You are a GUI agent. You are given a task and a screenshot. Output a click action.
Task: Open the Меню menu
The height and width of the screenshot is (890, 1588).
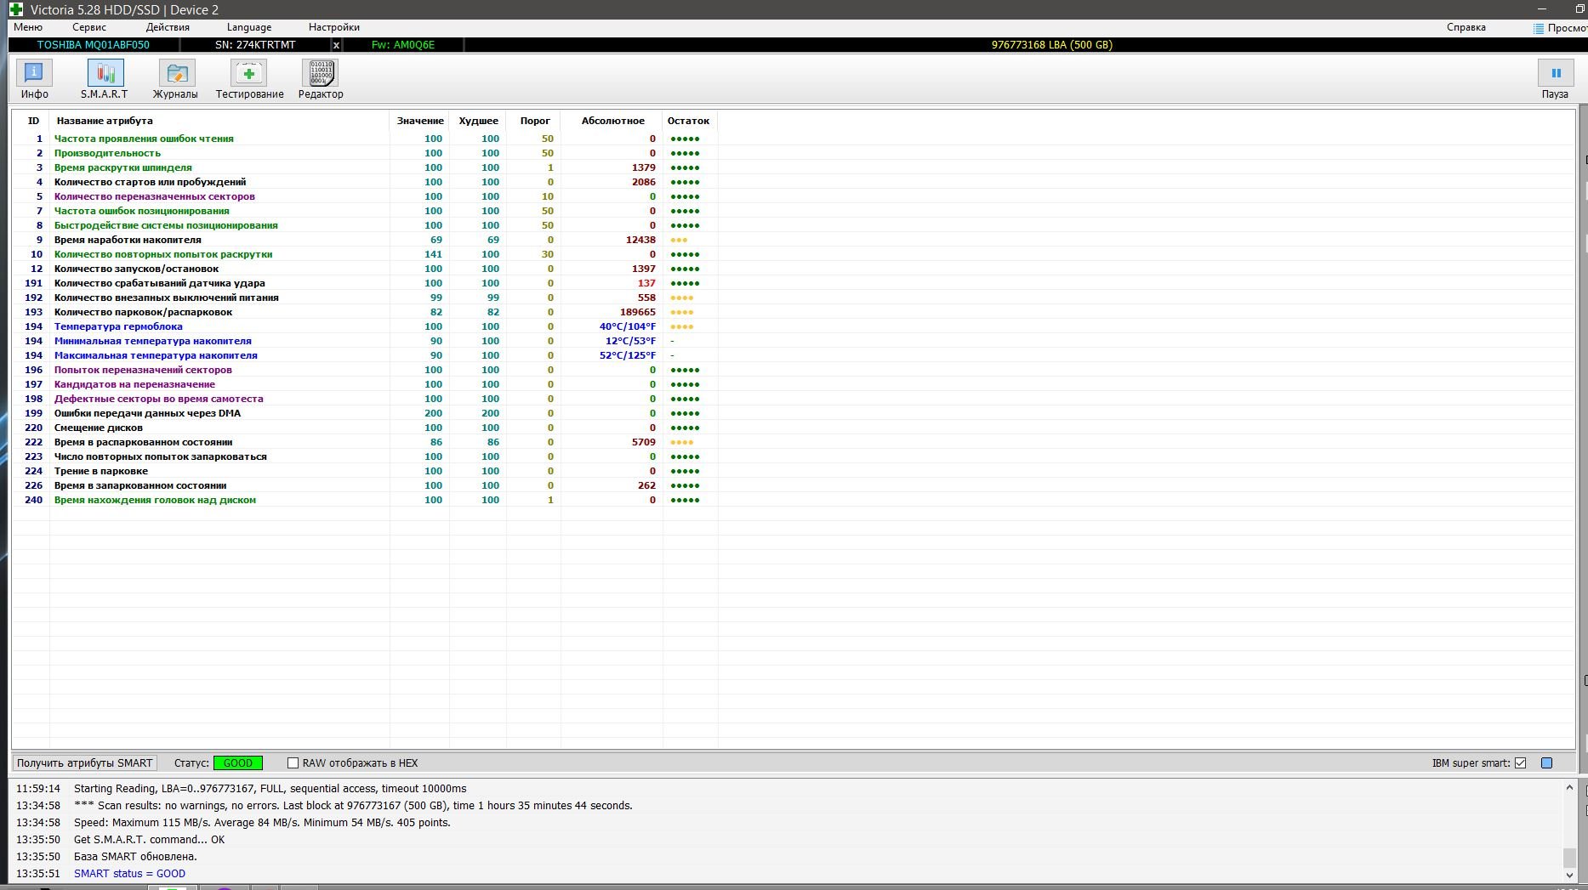(28, 27)
